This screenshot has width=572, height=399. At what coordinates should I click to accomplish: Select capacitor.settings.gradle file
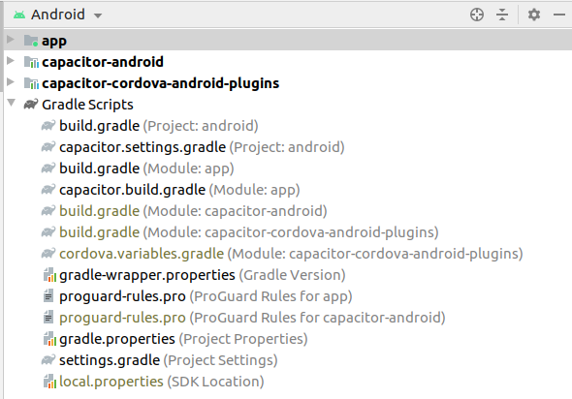coord(202,147)
